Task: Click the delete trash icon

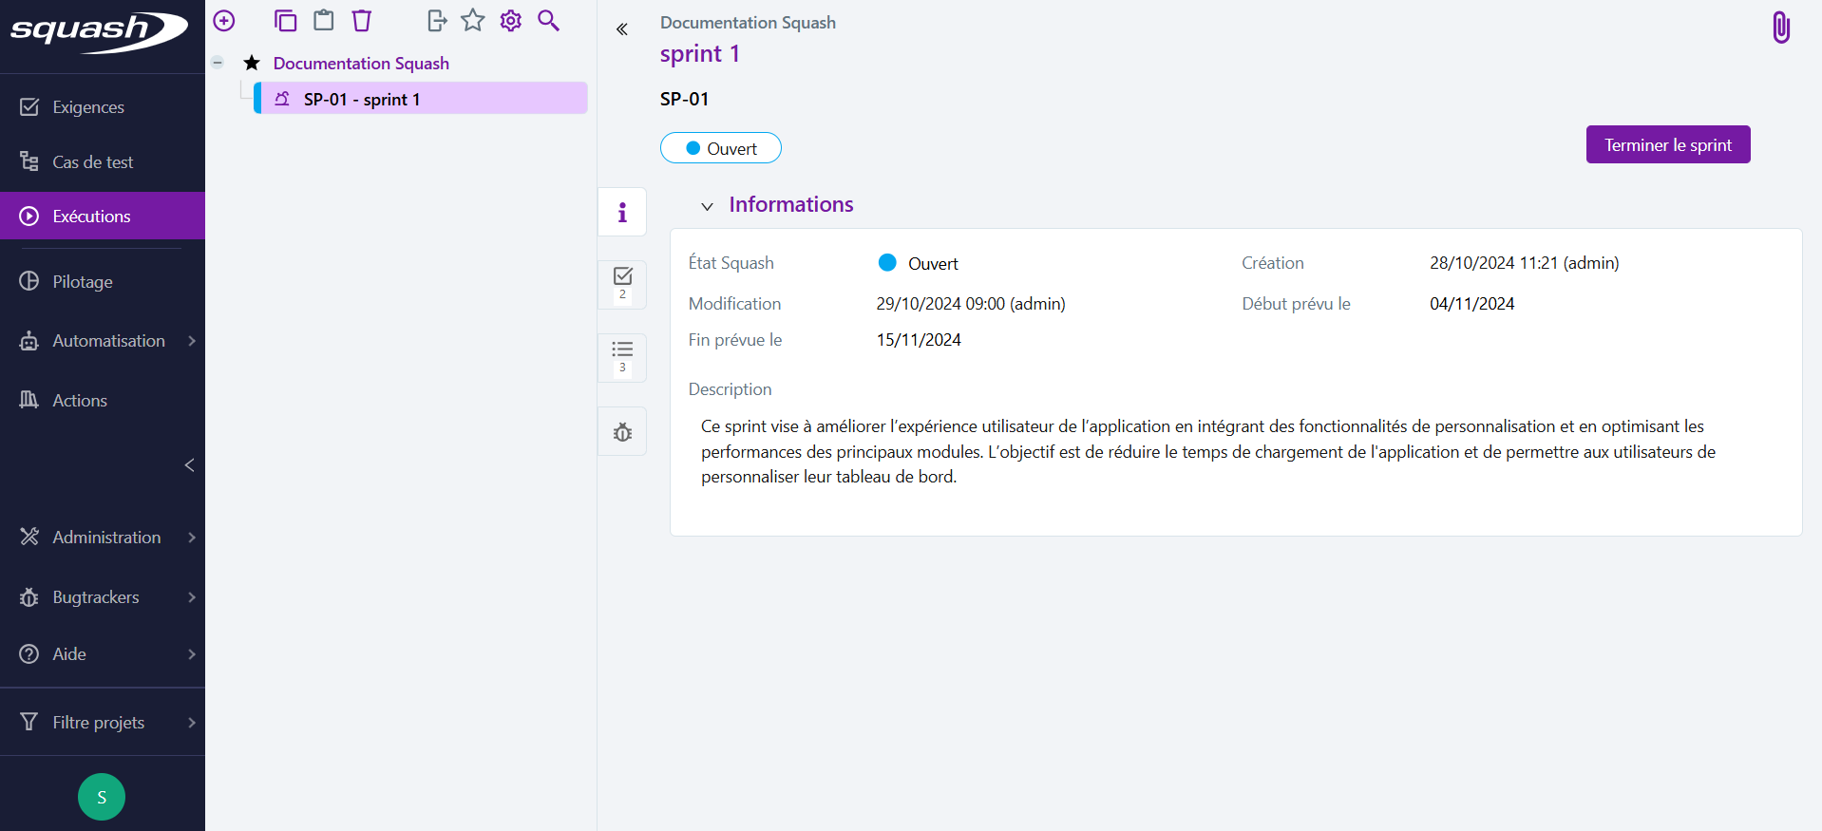Action: [362, 20]
